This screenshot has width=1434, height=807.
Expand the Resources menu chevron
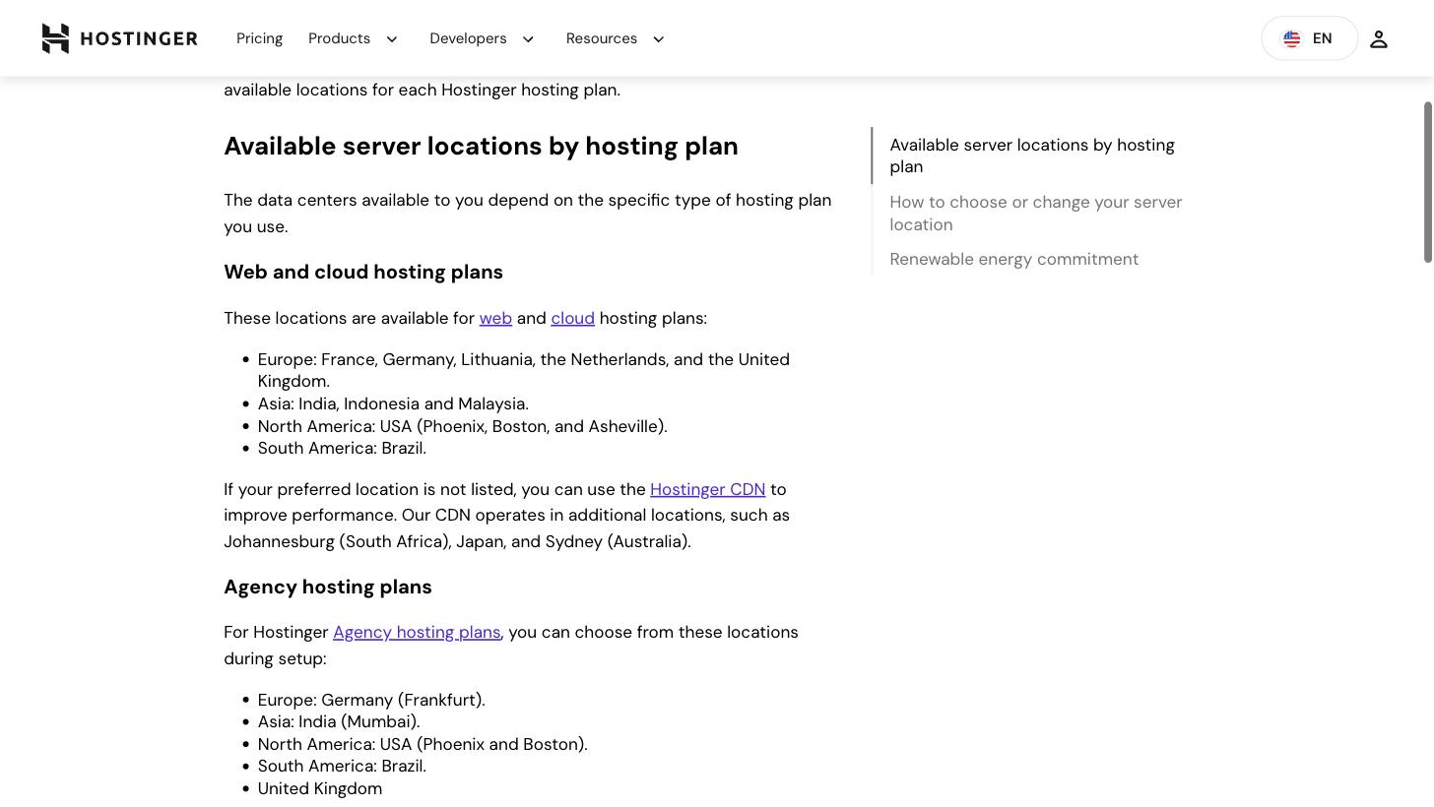(x=659, y=38)
